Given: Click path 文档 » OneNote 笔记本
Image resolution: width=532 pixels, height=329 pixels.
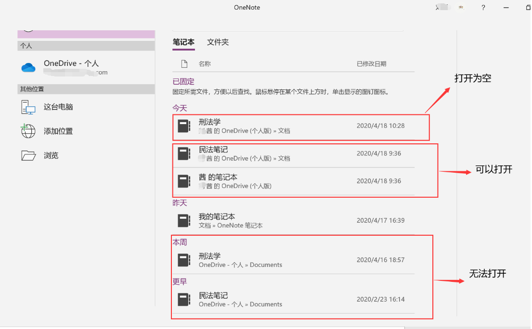Looking at the screenshot, I should coord(231,226).
